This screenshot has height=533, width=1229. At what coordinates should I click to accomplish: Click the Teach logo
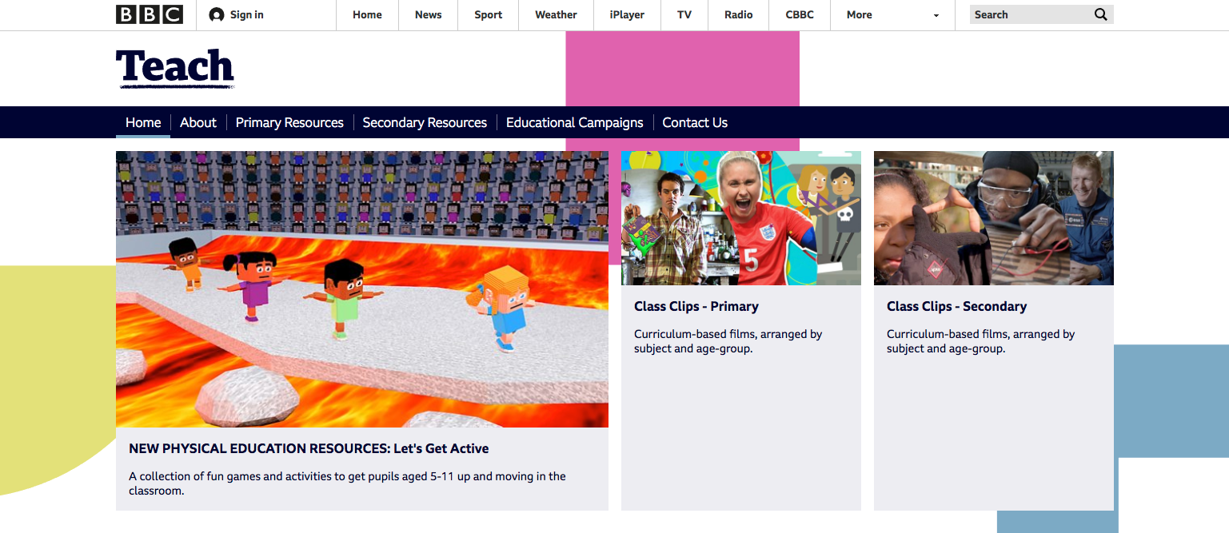175,68
